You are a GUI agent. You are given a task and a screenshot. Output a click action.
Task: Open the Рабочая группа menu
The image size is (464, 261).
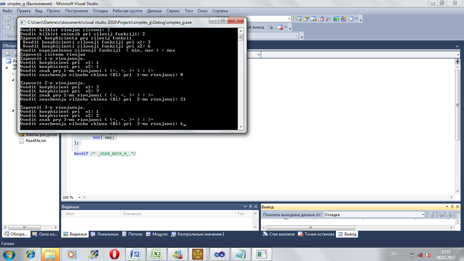pyautogui.click(x=128, y=11)
